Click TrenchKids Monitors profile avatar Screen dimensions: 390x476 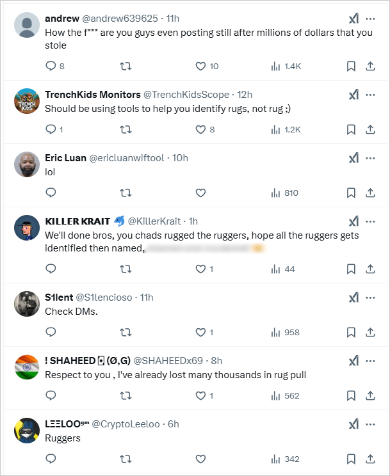(27, 101)
